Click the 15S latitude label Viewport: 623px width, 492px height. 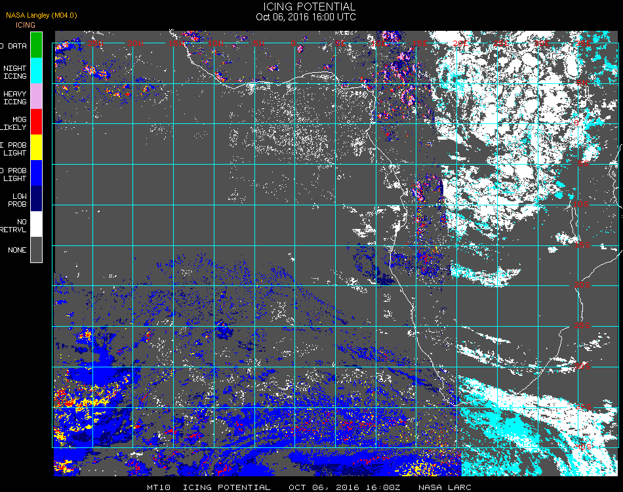(582, 245)
